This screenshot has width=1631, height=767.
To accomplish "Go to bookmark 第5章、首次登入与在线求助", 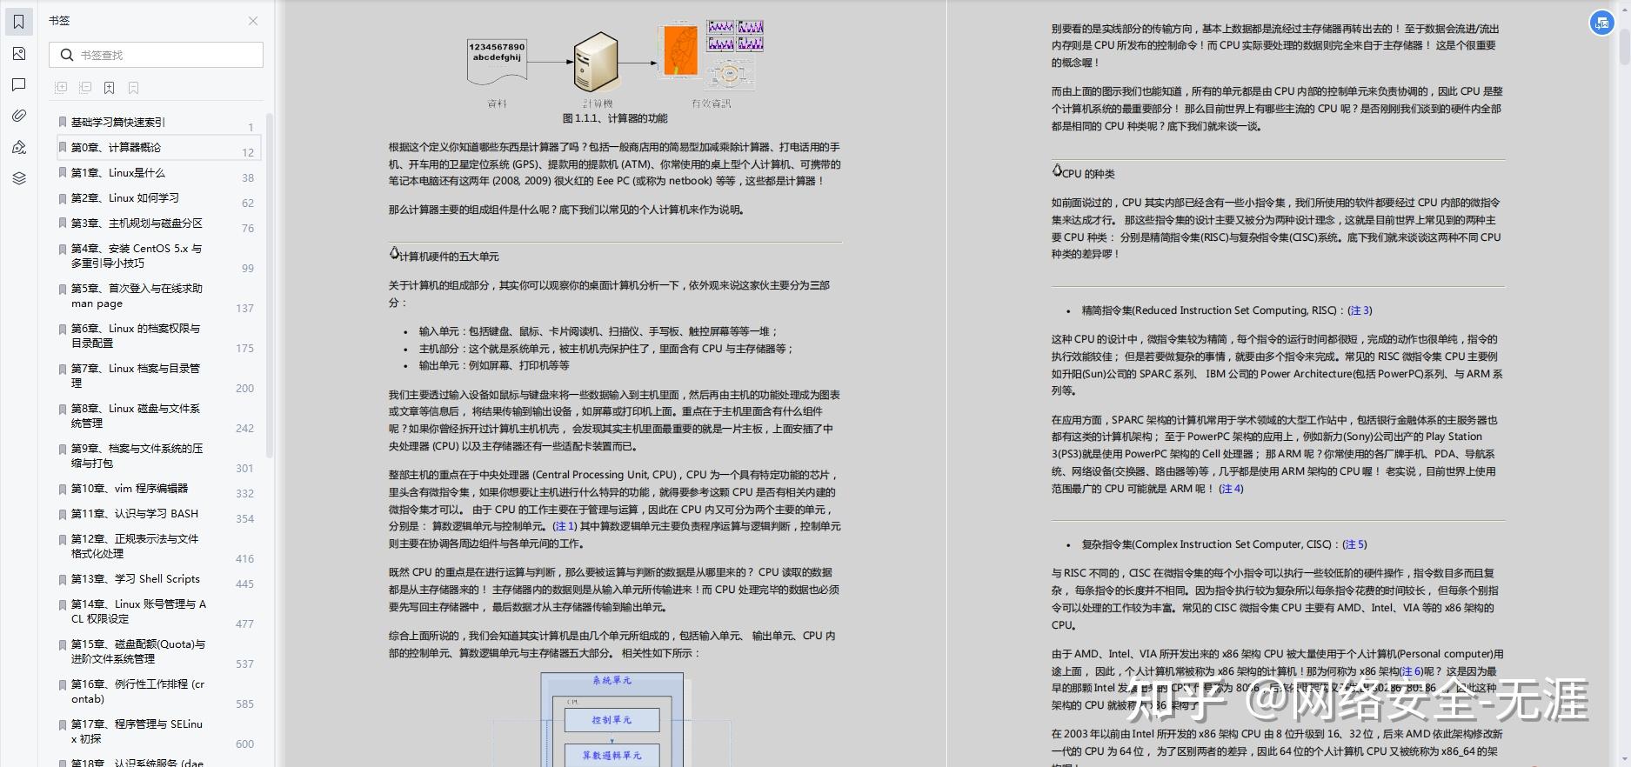I will click(137, 296).
